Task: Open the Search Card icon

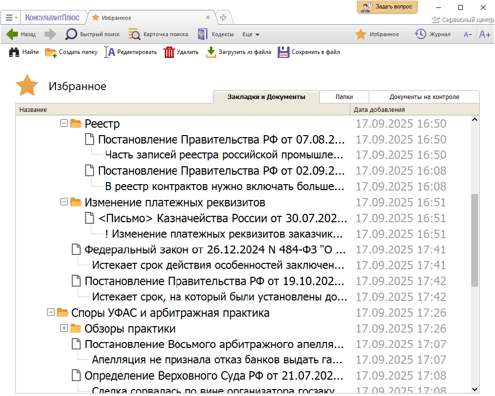Action: click(134, 34)
